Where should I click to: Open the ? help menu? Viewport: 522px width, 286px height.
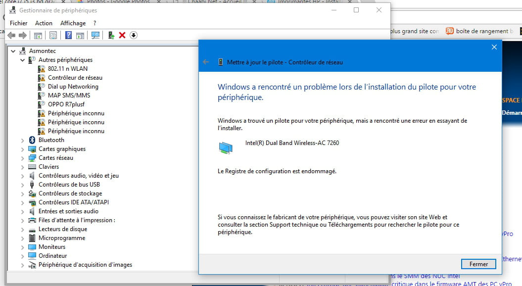point(95,23)
